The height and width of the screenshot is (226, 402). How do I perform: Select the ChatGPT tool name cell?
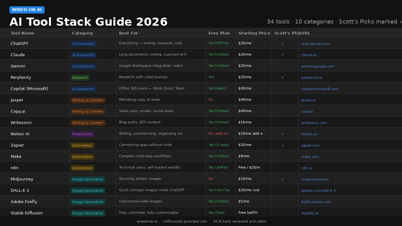point(35,43)
